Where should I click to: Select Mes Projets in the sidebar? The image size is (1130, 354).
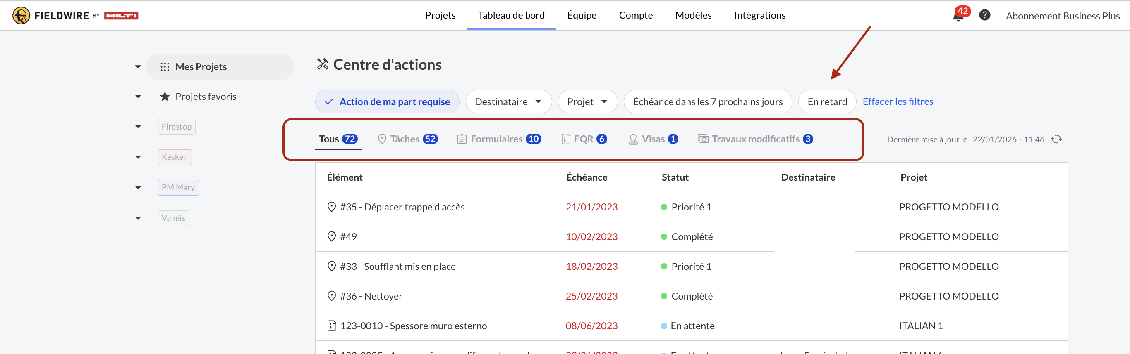[x=220, y=67]
